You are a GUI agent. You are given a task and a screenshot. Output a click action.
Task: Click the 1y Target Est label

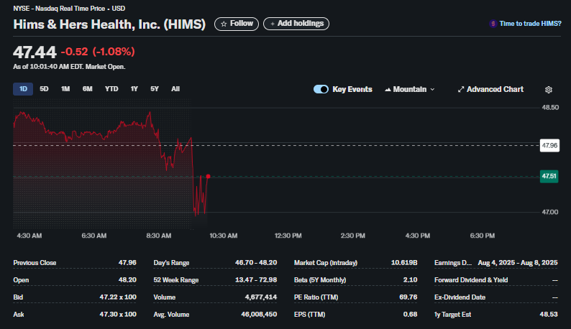pos(452,315)
